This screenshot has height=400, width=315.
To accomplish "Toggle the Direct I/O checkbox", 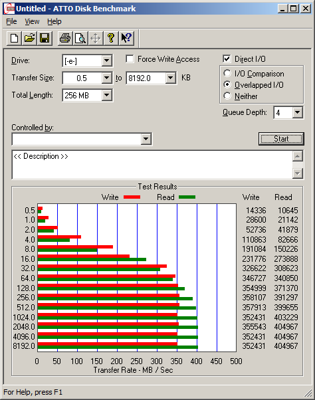I will tap(227, 59).
